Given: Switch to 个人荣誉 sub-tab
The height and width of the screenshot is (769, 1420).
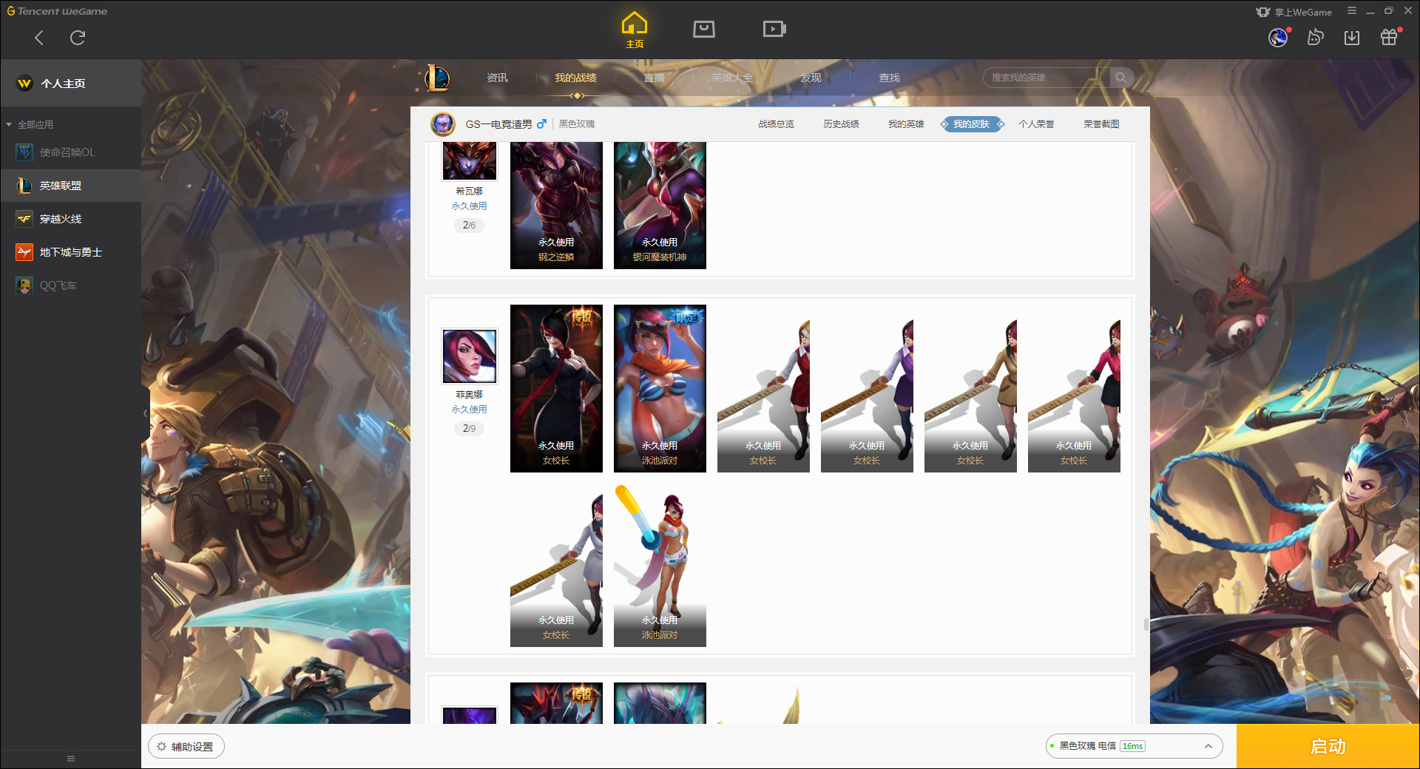Looking at the screenshot, I should point(1036,124).
